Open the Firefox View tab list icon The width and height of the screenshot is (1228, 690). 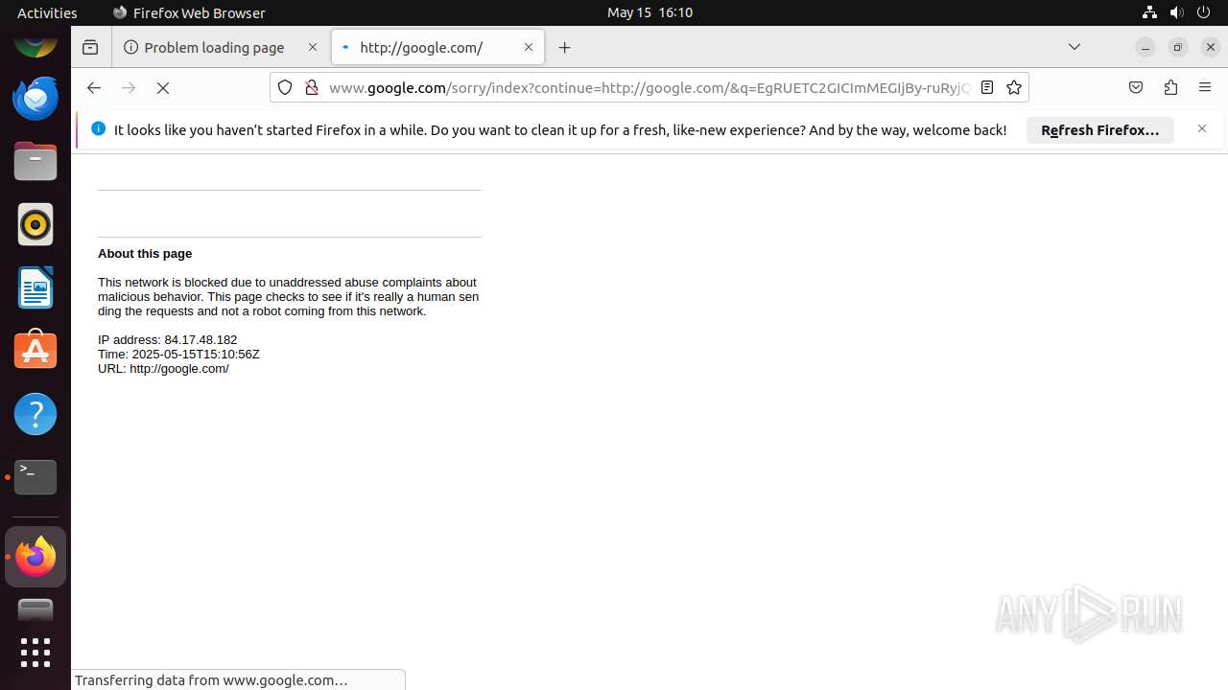90,47
